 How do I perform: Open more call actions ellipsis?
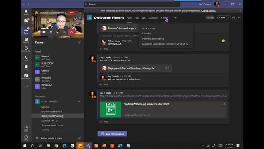64,32
